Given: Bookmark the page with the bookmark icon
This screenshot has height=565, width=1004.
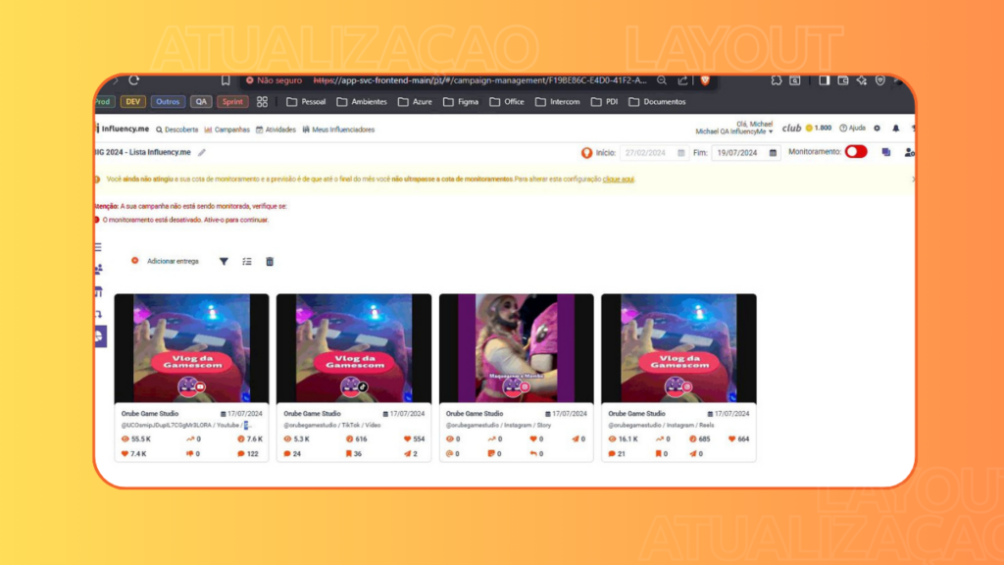Looking at the screenshot, I should tap(226, 80).
